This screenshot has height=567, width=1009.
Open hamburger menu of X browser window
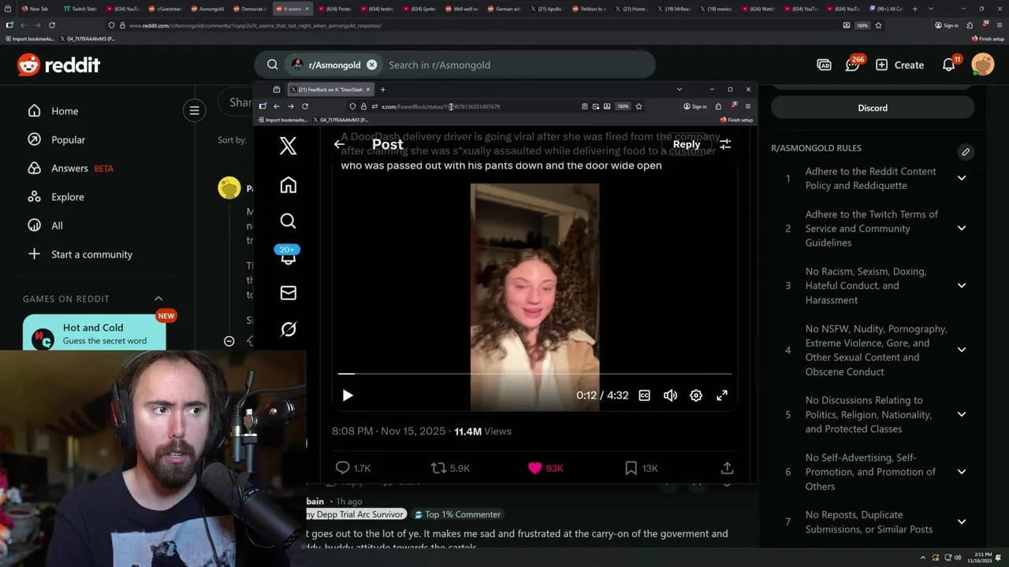[747, 106]
